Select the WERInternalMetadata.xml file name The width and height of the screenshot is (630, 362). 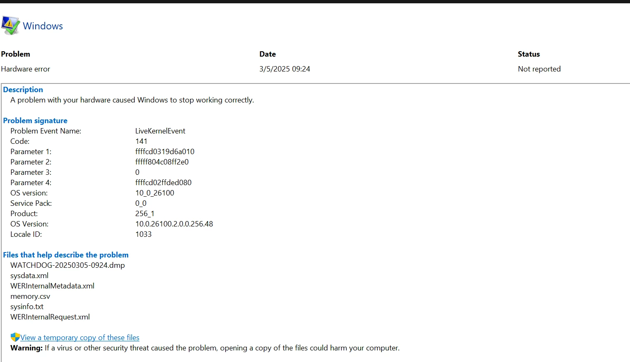(x=53, y=286)
